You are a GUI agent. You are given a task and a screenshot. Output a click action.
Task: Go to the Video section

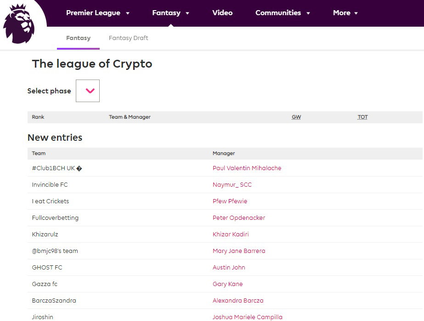click(x=222, y=13)
